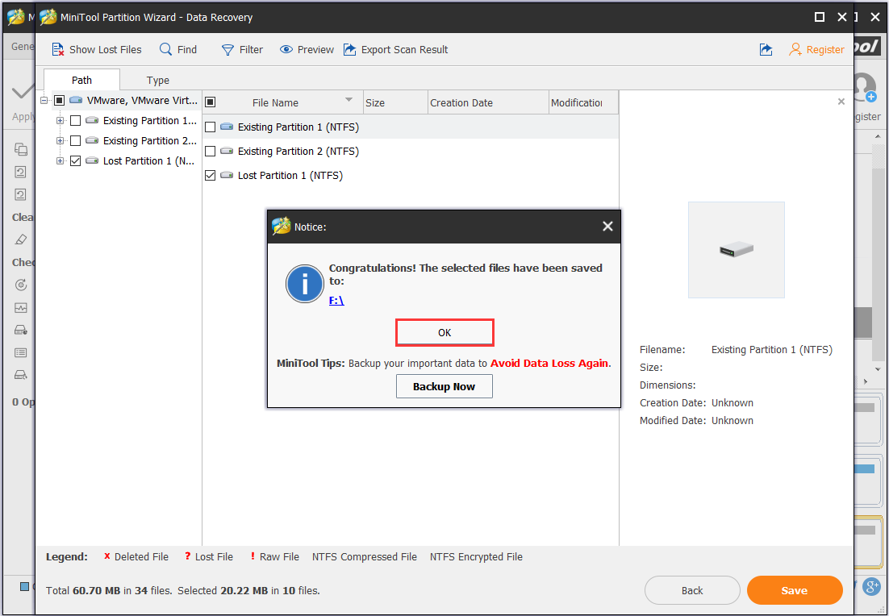Click Show Lost Files toolbar icon
Image resolution: width=889 pixels, height=616 pixels.
tap(58, 50)
